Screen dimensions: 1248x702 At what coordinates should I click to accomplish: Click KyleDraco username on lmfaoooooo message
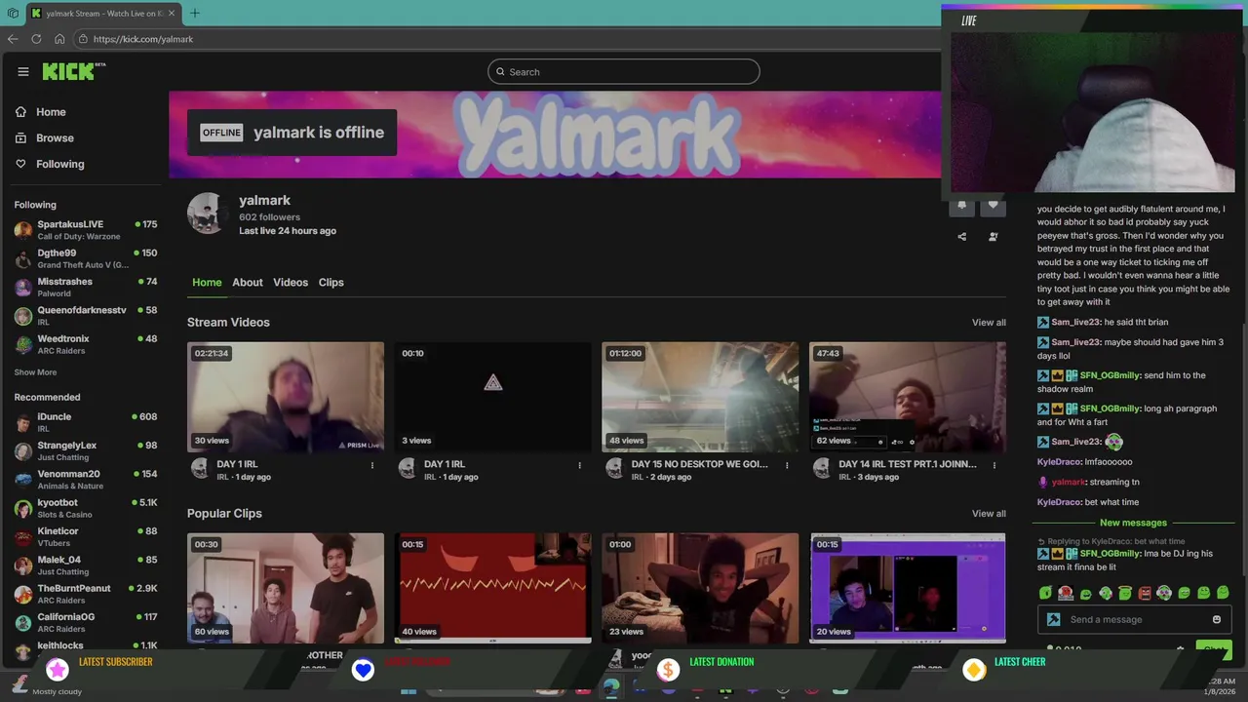[x=1059, y=462]
